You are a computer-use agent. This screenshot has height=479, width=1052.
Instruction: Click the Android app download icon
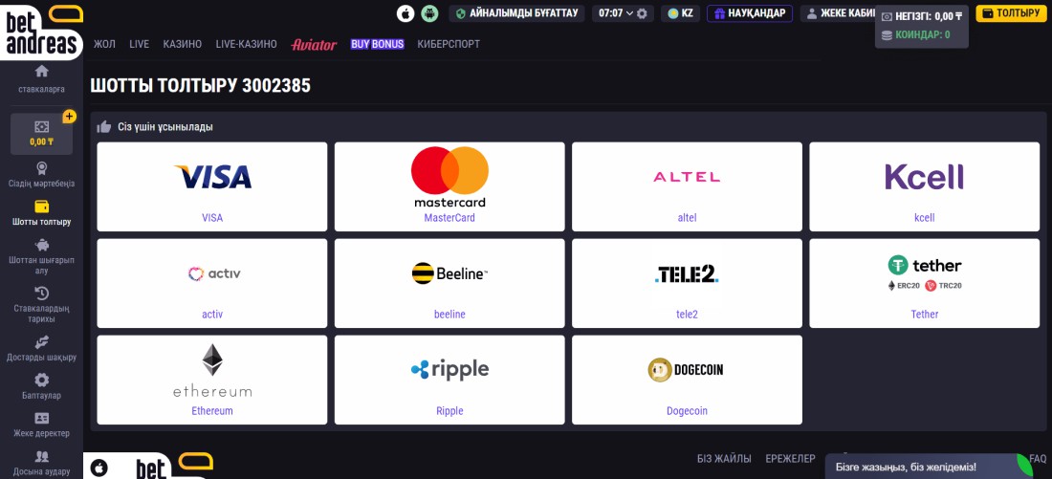tap(429, 13)
